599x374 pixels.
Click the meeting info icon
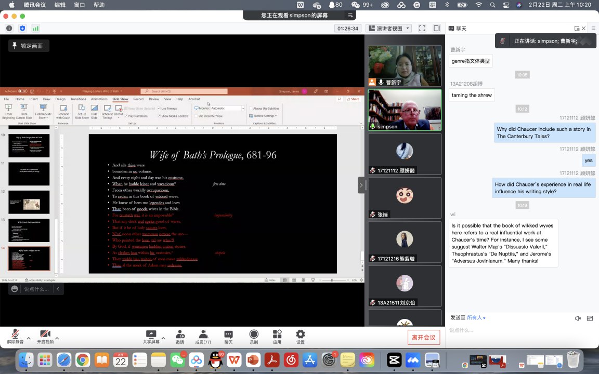pos(9,28)
